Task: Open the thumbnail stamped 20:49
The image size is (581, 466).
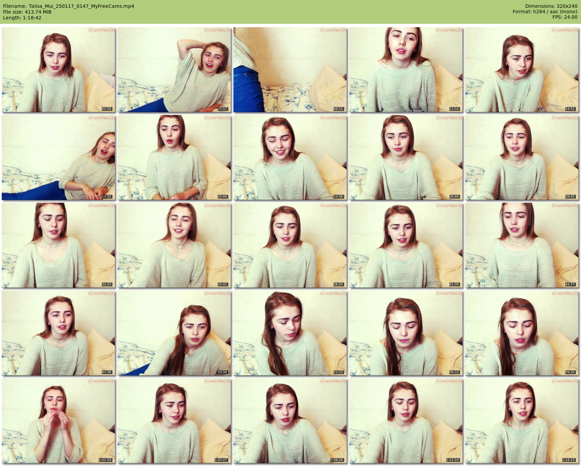Action: point(174,157)
